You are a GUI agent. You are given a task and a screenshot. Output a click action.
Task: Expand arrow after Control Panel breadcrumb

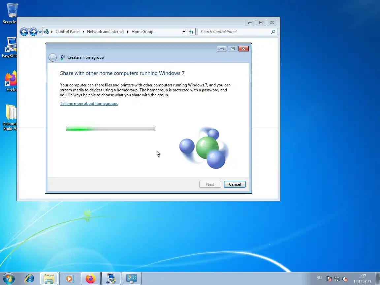(x=83, y=32)
